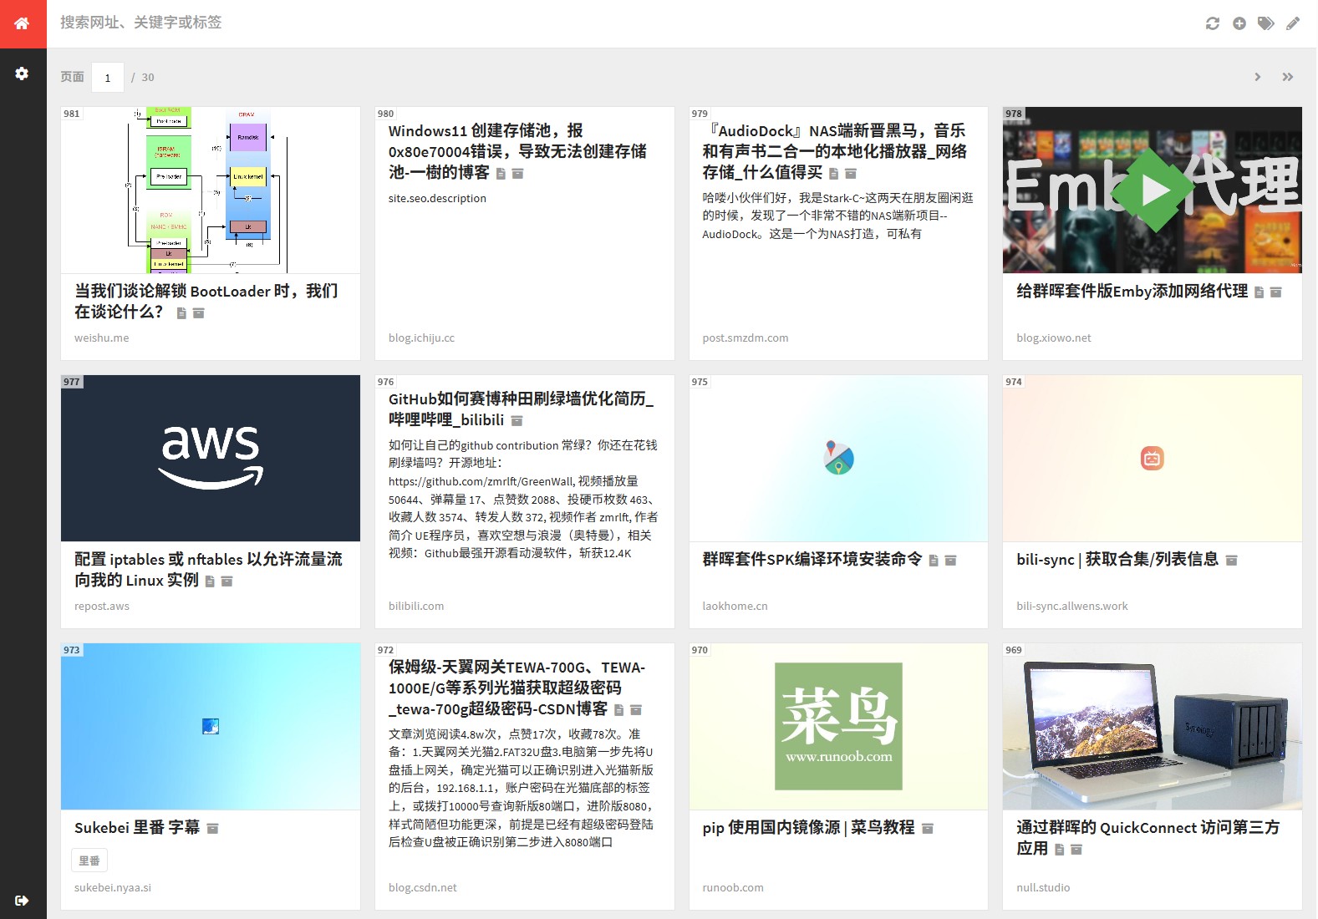Open the Windows11 创建存储池 title link
This screenshot has width=1318, height=919.
pyautogui.click(x=517, y=151)
